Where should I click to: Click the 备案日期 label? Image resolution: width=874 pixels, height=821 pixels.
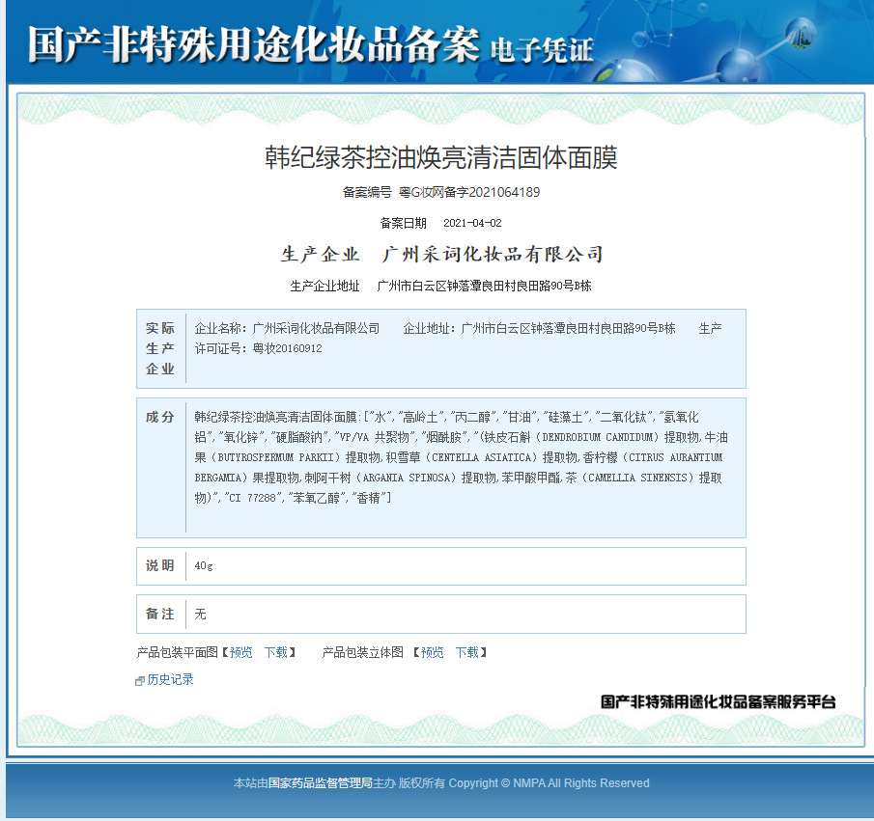(x=403, y=223)
